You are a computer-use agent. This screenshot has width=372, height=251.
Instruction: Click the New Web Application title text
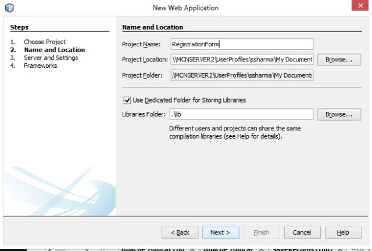point(185,8)
